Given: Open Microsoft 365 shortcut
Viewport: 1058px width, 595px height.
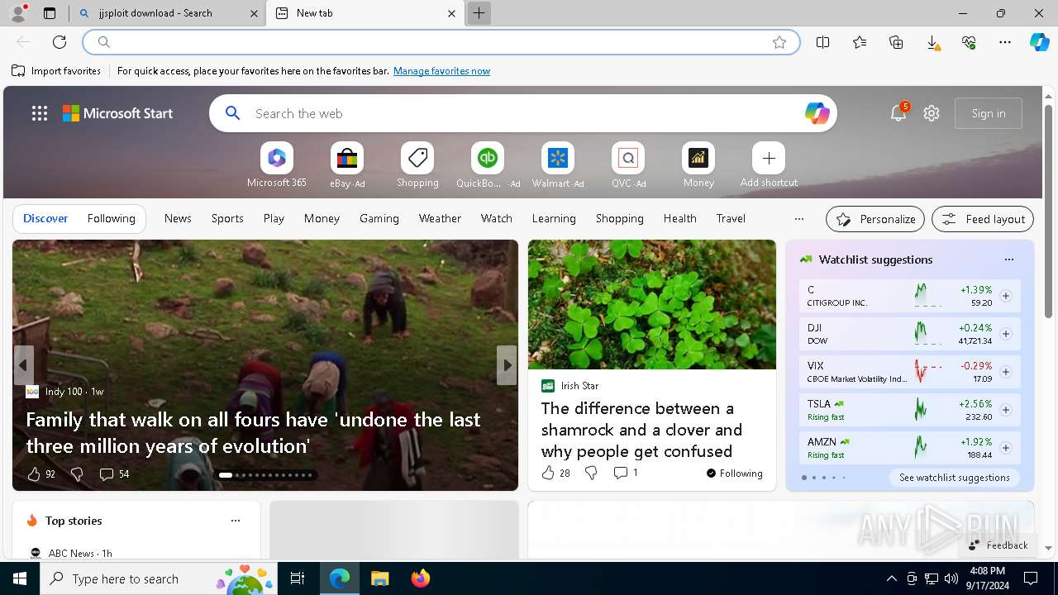Looking at the screenshot, I should click(x=277, y=164).
